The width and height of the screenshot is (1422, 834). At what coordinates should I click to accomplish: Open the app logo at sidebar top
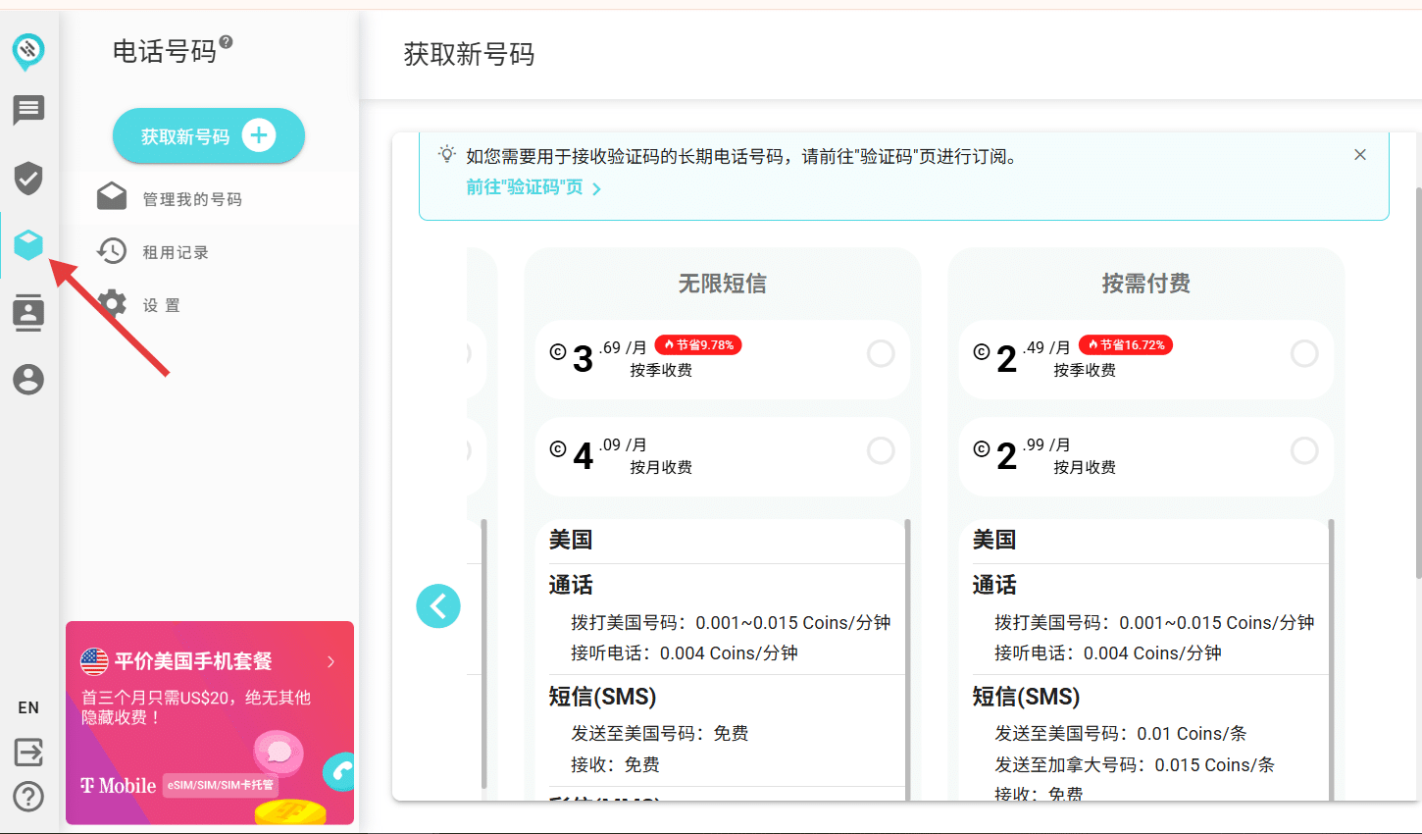pos(28,51)
